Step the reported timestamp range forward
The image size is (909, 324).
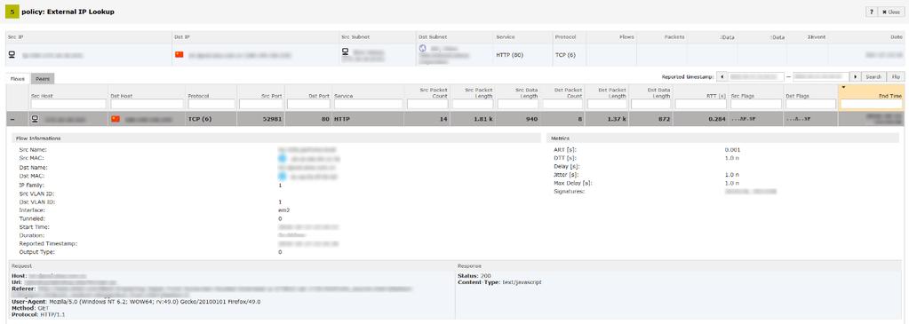(x=856, y=76)
